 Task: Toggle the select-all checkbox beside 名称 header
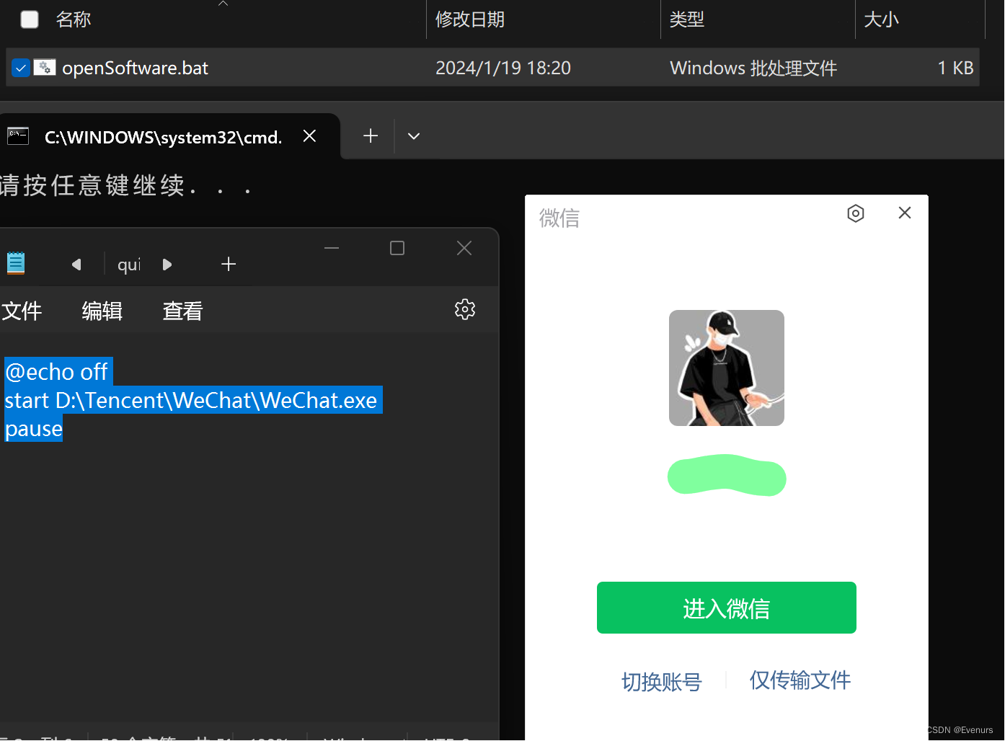(x=30, y=19)
